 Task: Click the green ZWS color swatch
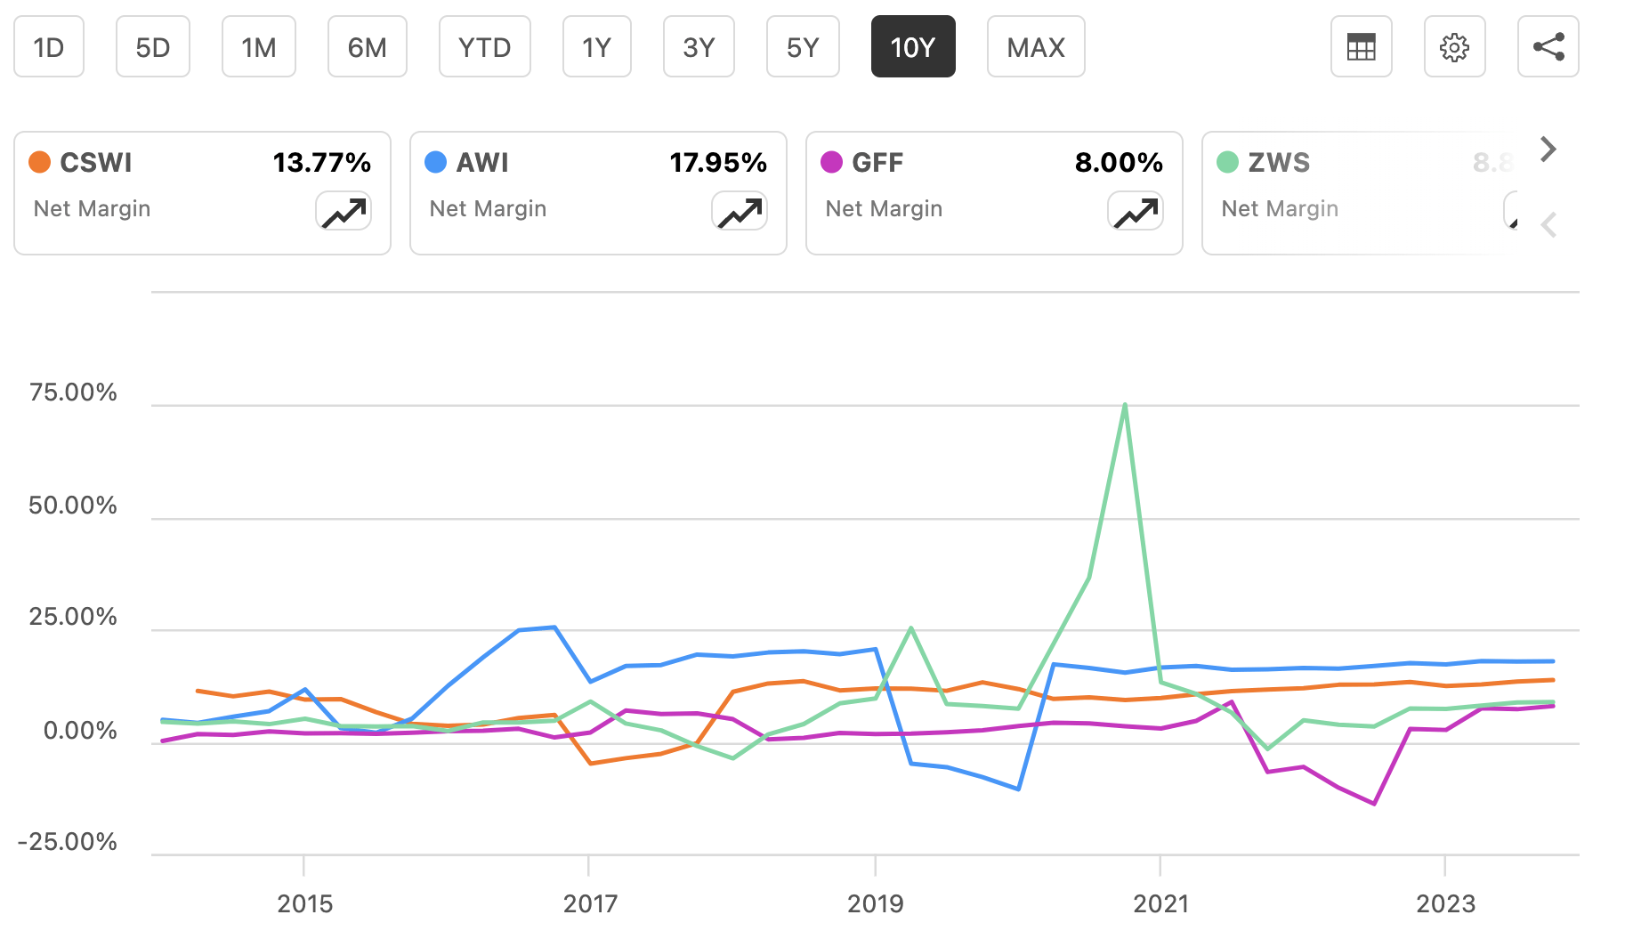pos(1228,162)
